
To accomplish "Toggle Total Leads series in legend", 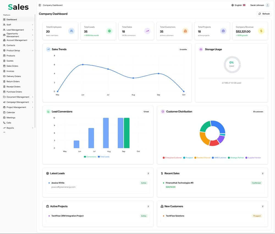I will [103, 157].
